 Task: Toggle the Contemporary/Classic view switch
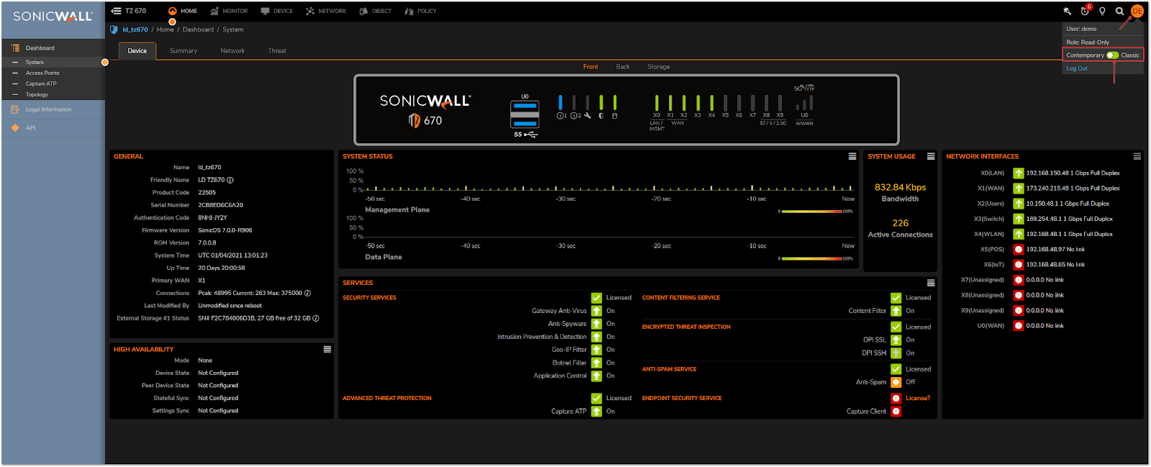tap(1112, 55)
